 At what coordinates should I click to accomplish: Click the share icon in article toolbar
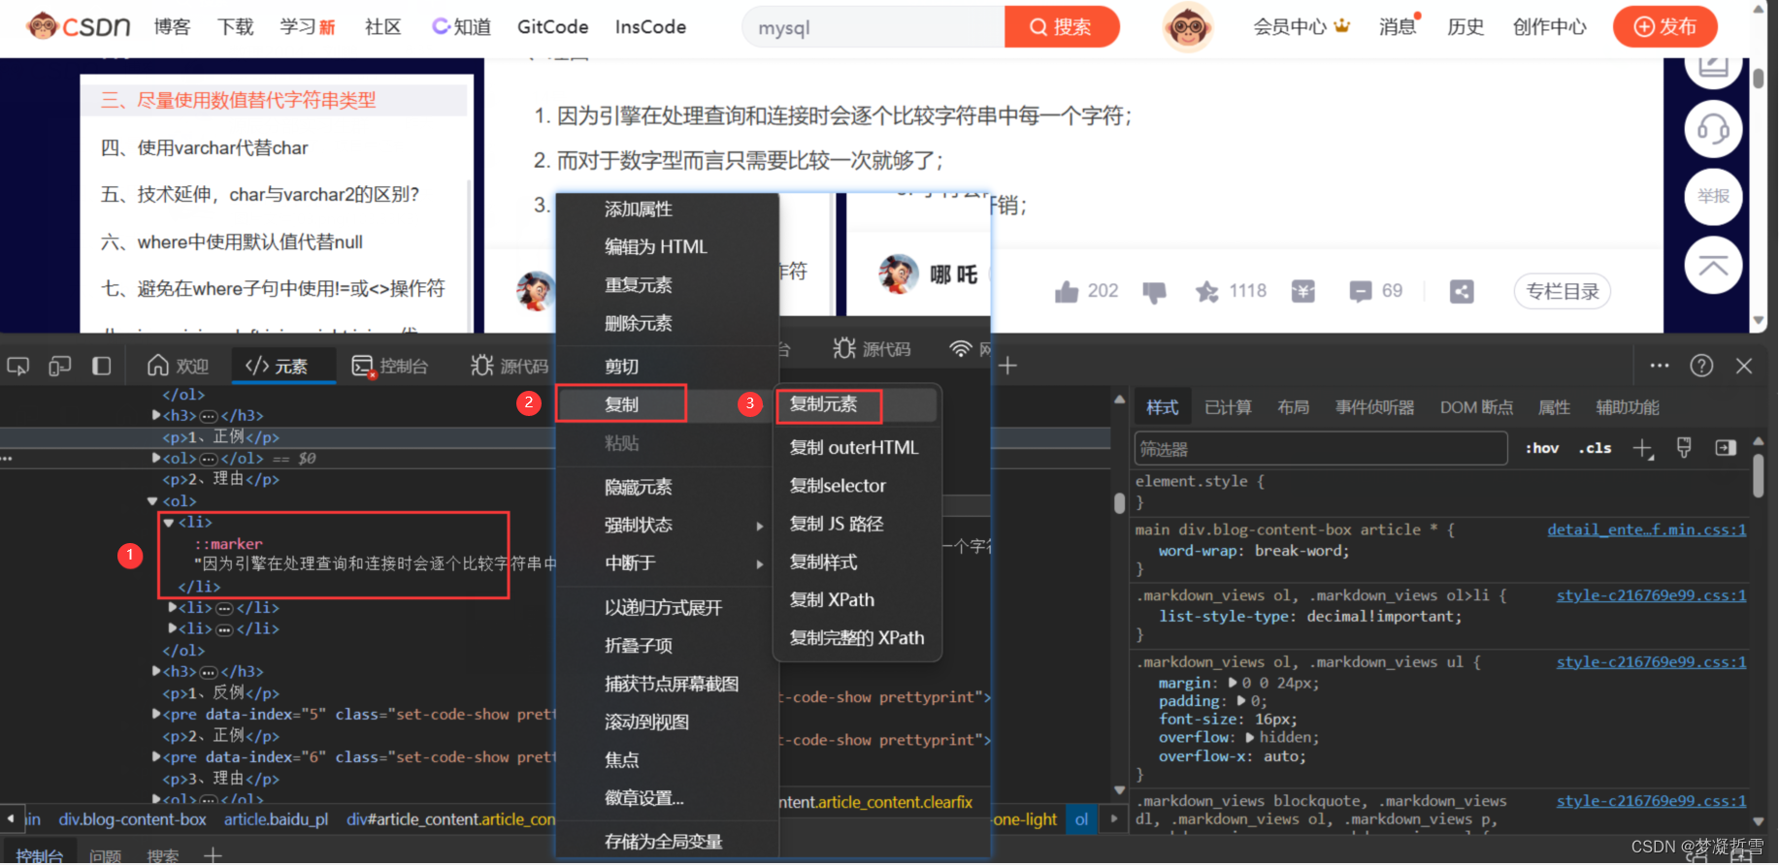(x=1462, y=291)
